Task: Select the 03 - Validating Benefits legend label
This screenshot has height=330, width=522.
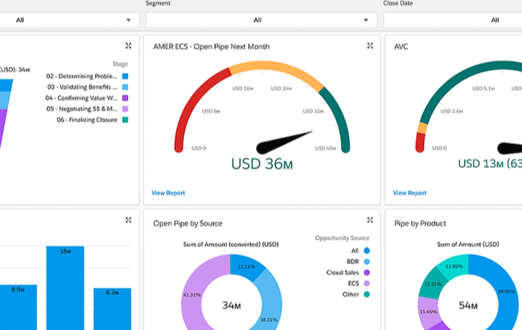Action: (82, 87)
